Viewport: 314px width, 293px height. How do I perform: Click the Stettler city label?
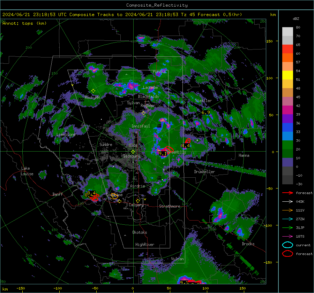point(203,101)
